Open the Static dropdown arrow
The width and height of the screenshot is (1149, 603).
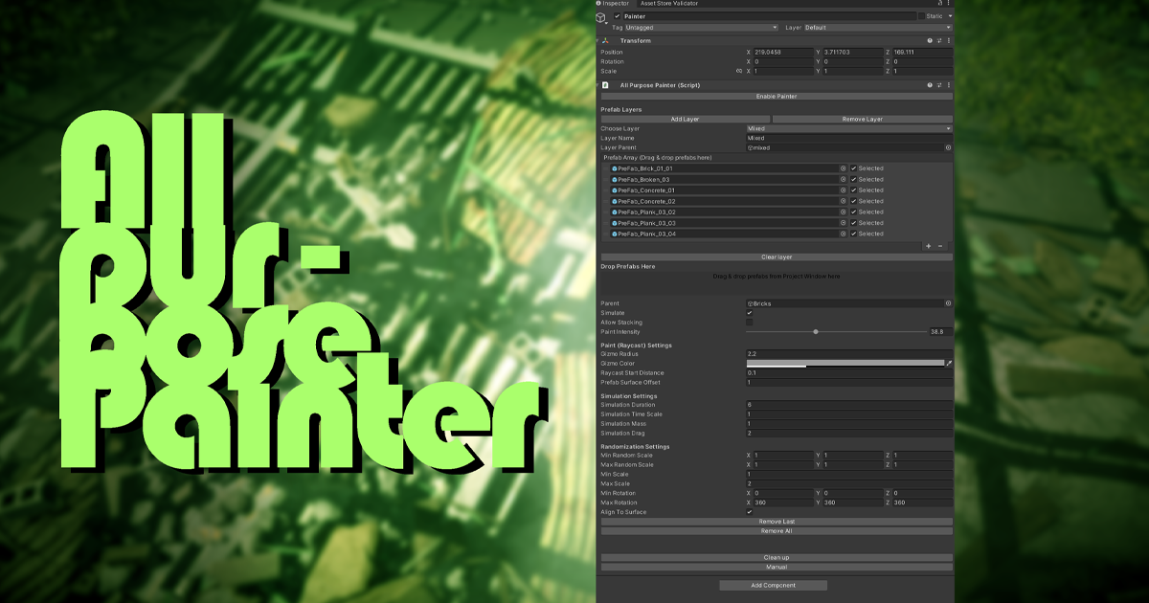click(948, 17)
